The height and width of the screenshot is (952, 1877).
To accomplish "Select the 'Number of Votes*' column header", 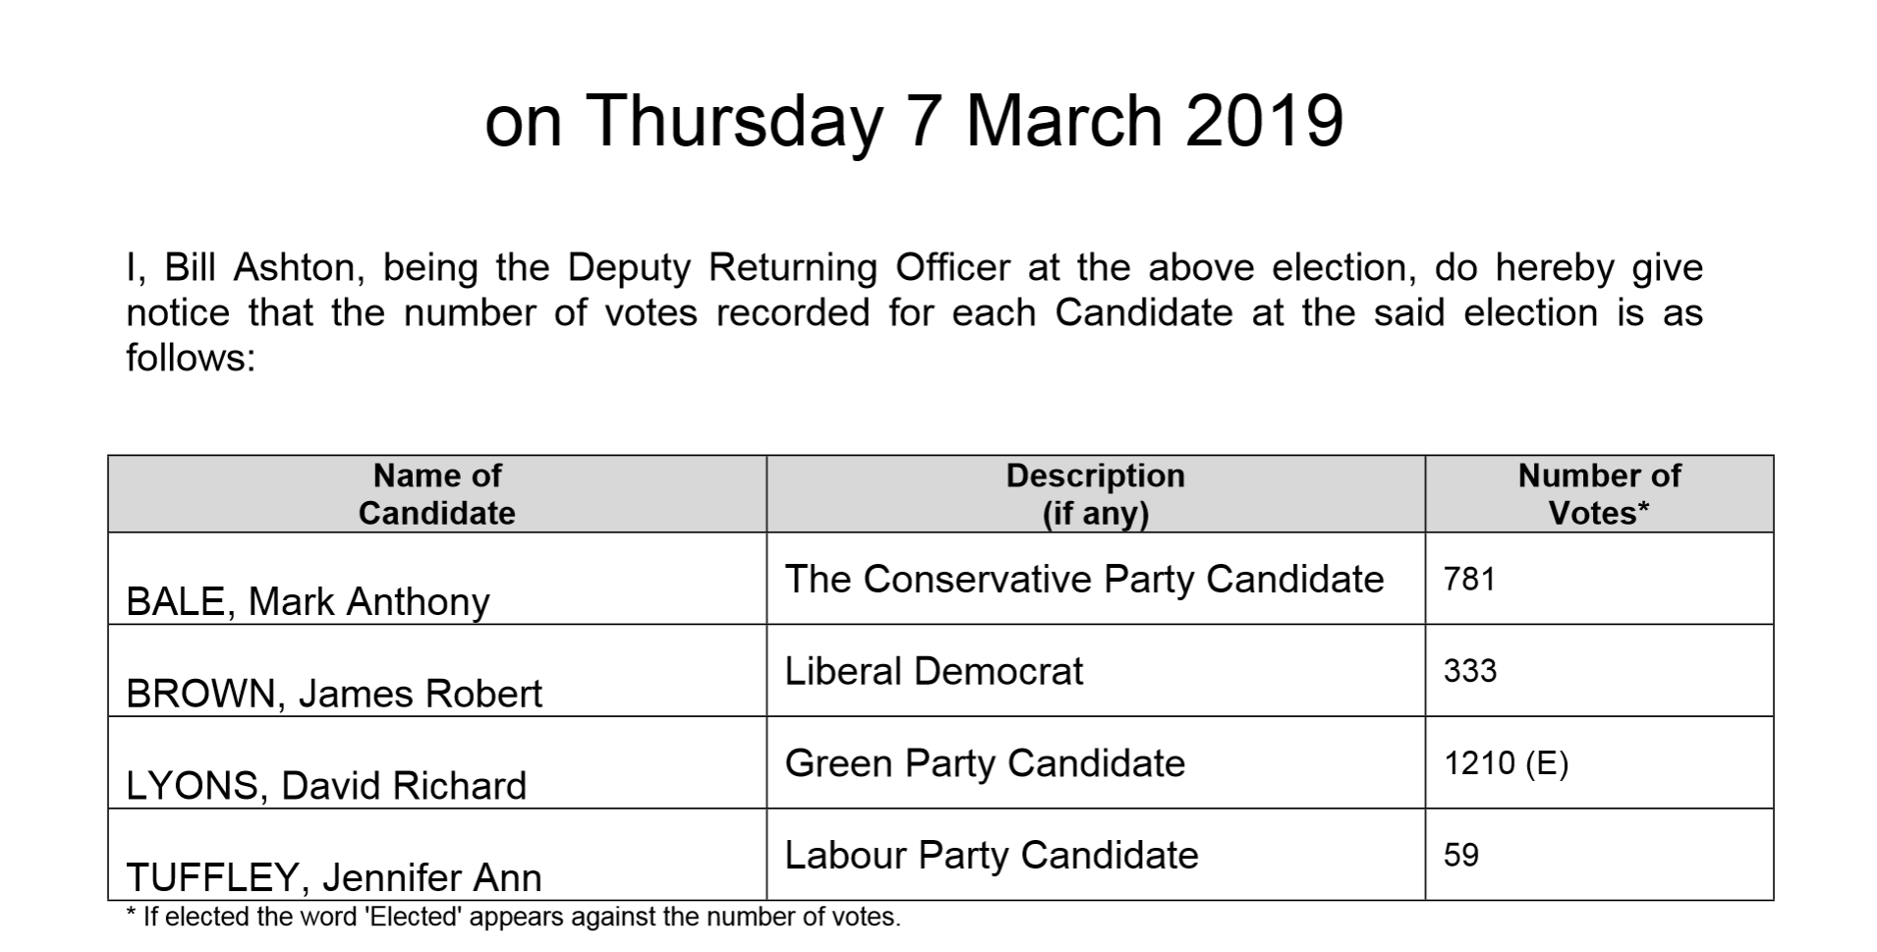I will 1599,494.
